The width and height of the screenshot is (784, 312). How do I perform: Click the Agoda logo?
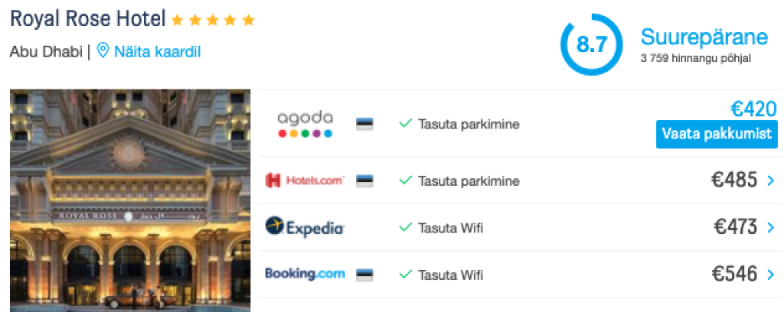(x=305, y=124)
